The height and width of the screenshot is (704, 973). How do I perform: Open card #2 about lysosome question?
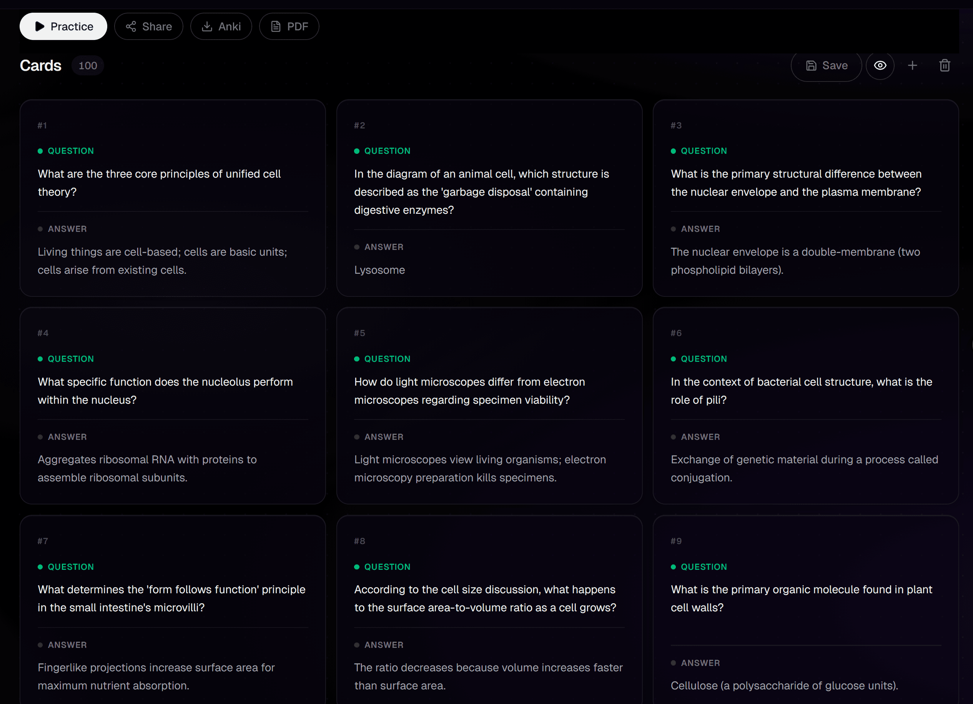click(x=481, y=192)
